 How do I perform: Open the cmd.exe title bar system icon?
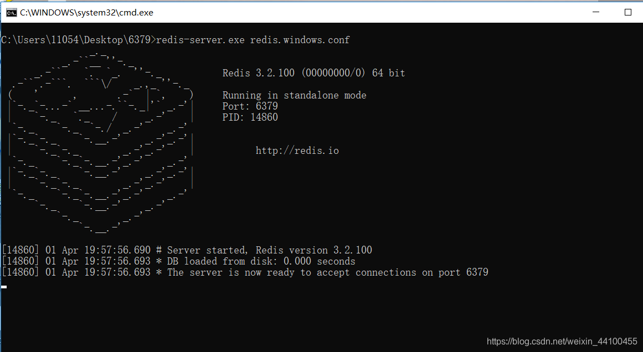click(x=11, y=13)
